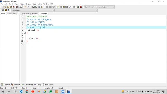Open the Compile Log bottom tab

tap(27, 85)
